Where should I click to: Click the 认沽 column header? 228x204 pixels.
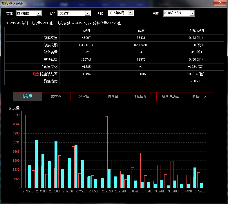(141, 31)
